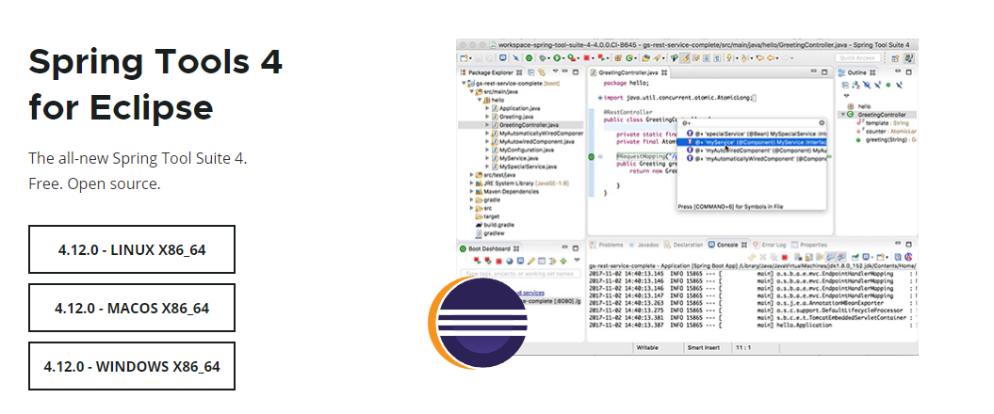Download Spring Tools 4.12.0 for Linux x86_64

coord(132,249)
